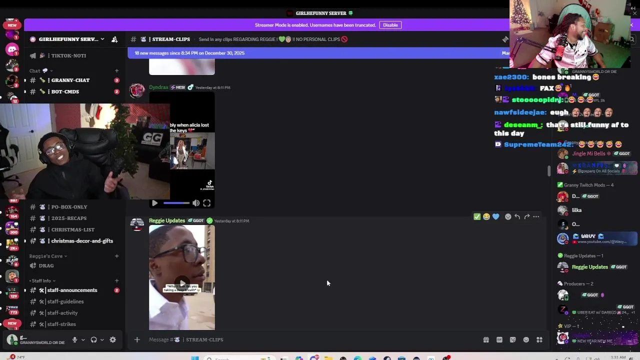Open the 2025-RECAPS channel

pyautogui.click(x=73, y=218)
